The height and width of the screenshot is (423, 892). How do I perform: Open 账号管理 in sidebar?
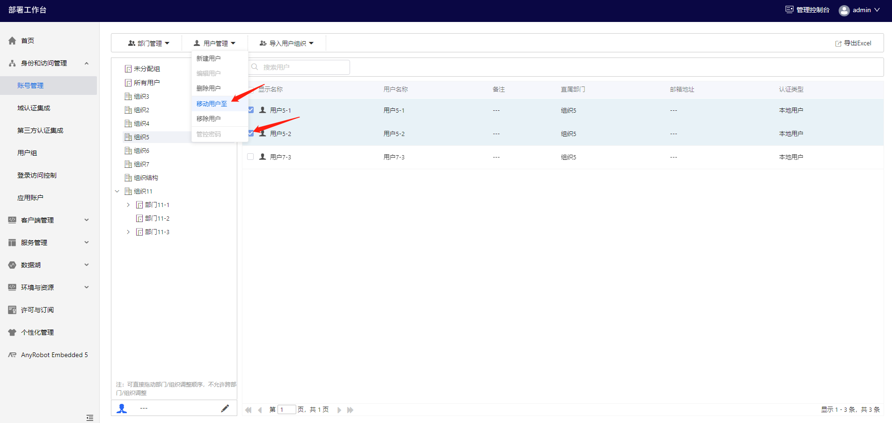(x=49, y=86)
